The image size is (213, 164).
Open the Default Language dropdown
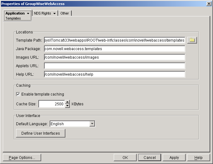(x=92, y=124)
